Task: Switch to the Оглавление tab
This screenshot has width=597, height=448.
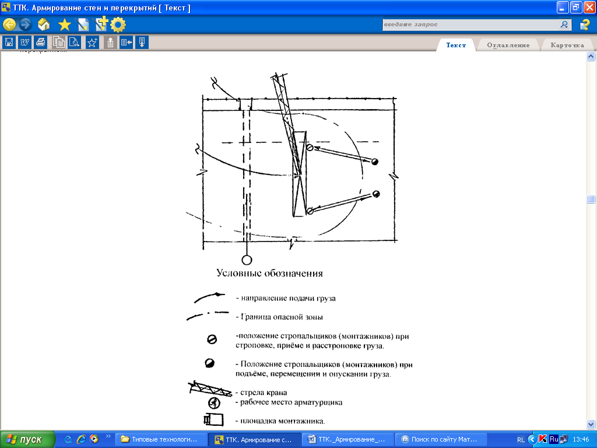Action: (x=508, y=45)
